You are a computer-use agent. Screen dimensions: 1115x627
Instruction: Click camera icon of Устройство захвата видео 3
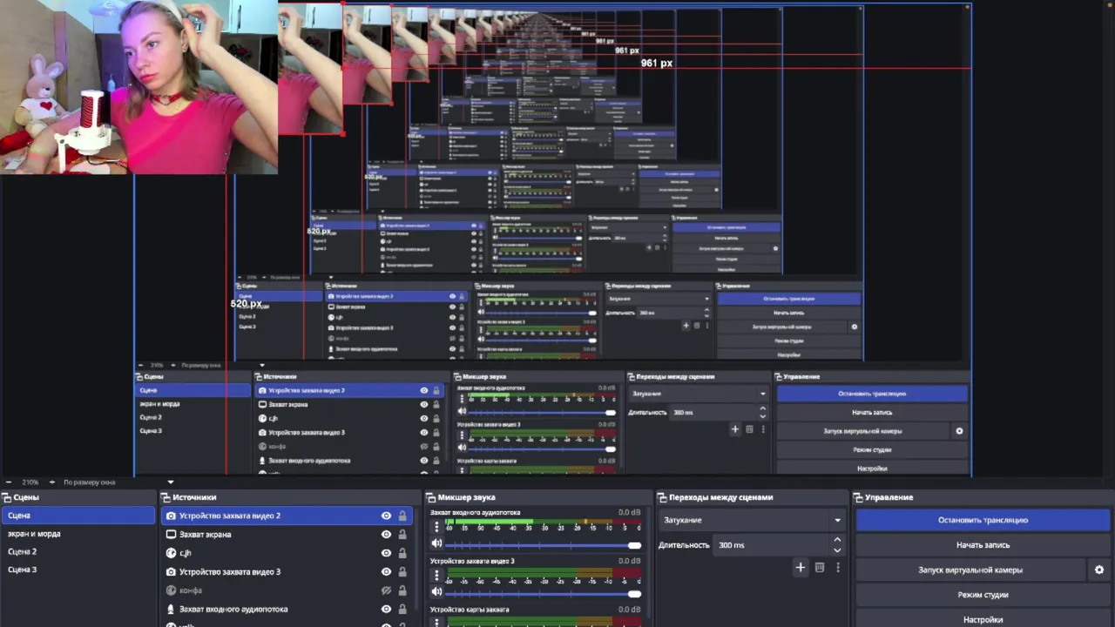tap(171, 572)
